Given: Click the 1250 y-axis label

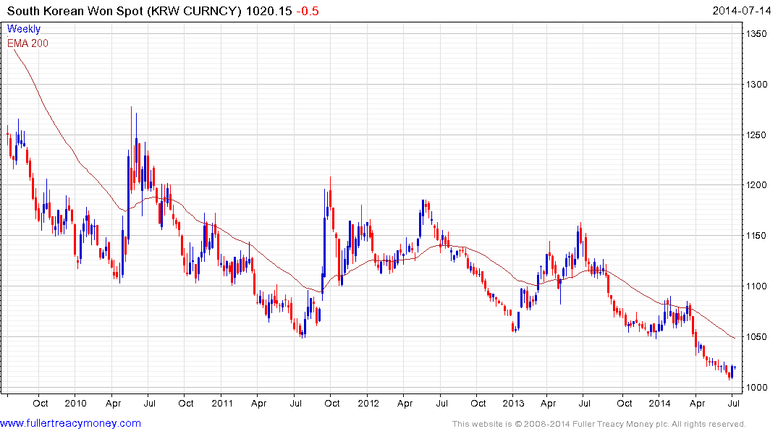Looking at the screenshot, I should point(757,135).
